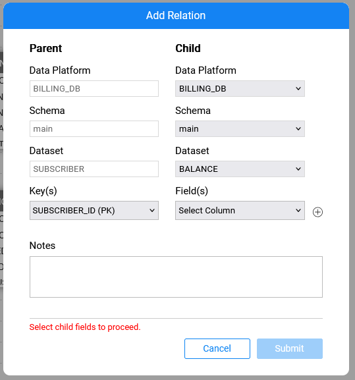Screen dimensions: 355x380
Task: Open the Select Column fields dropdown
Action: tap(240, 210)
